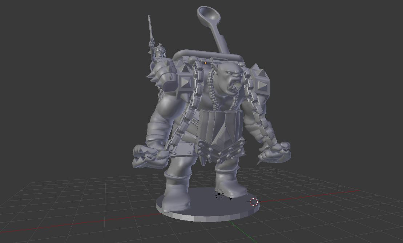
Task: Click the pyramid stud on the right pauldron
Action: [x=261, y=85]
